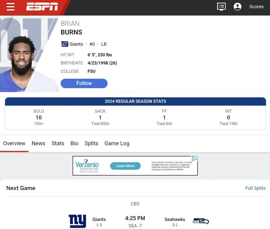Follow Brian Burns
The height and width of the screenshot is (229, 270).
point(84,83)
